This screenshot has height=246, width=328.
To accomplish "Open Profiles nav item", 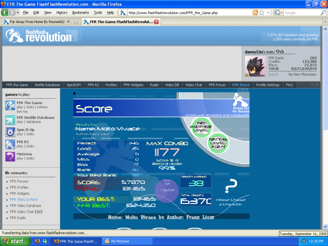I will [111, 85].
